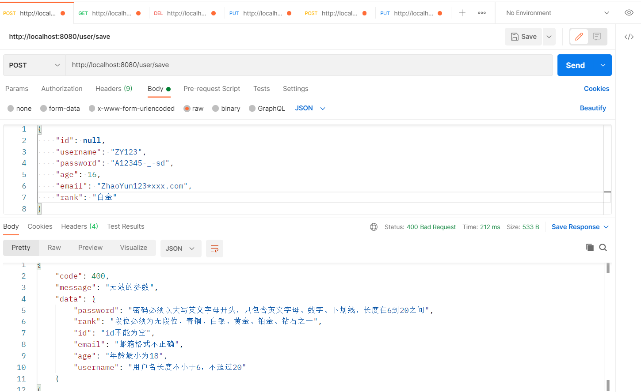
Task: Copy the response body to clipboard
Action: tap(590, 248)
